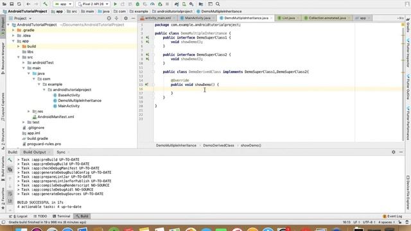
Task: Click gutter implemented icon on line 4
Action: tap(147, 37)
